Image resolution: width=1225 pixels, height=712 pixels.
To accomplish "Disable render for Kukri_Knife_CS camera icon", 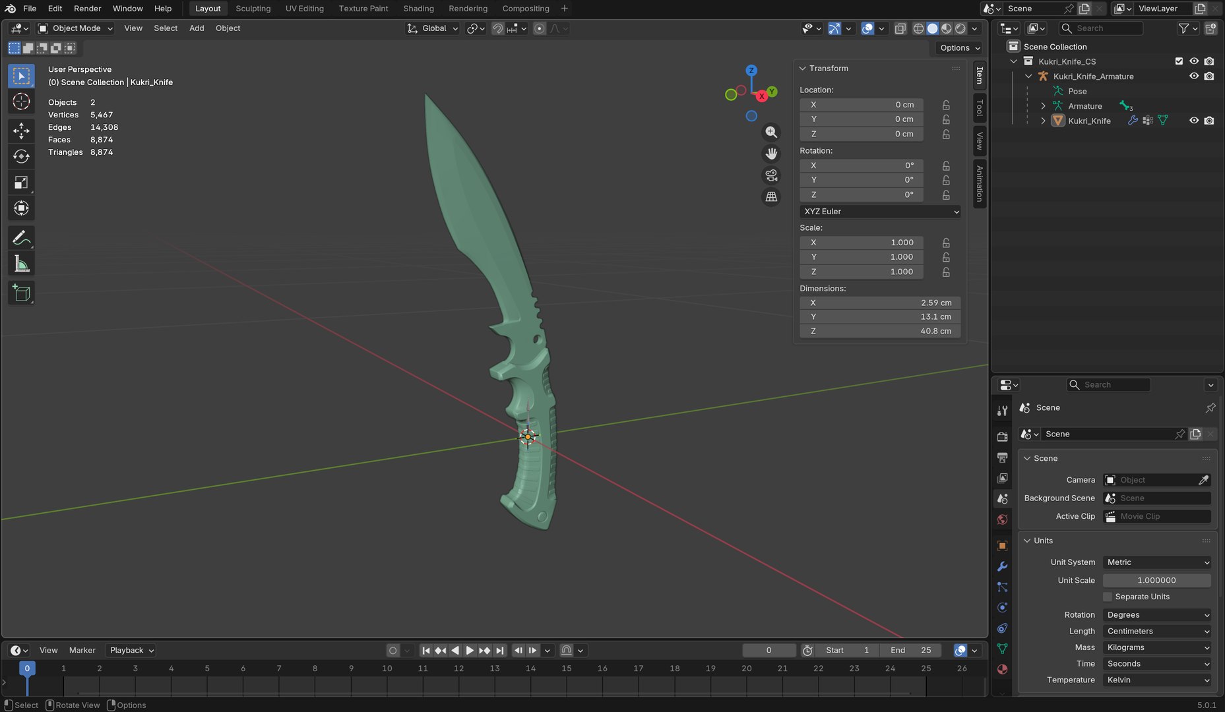I will tap(1209, 61).
